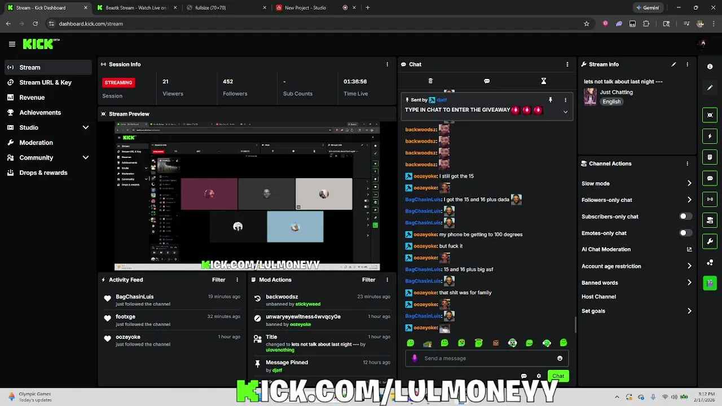Click the pencil icon in right sidebar

(710, 88)
